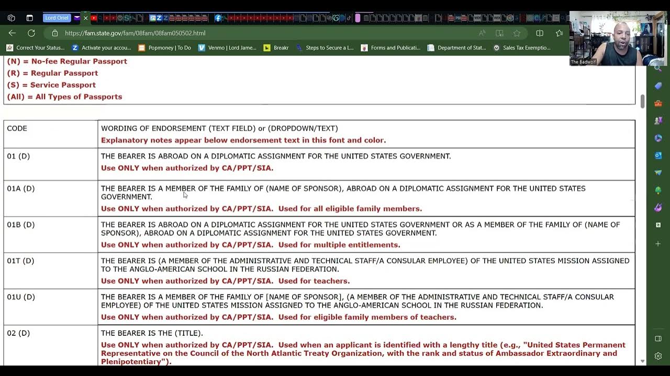Viewport: 670px width, 376px height.
Task: Open sidebar settings gear
Action: tap(658, 356)
